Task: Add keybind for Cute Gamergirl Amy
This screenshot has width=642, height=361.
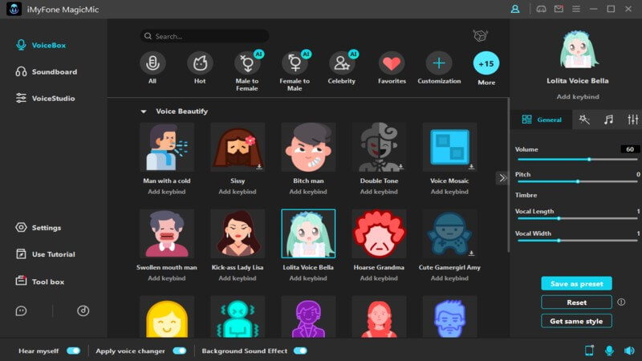Action: 449,278
